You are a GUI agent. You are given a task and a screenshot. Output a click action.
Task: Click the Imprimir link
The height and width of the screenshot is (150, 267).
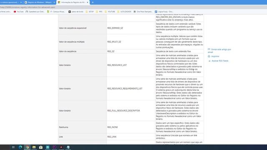click(215, 56)
